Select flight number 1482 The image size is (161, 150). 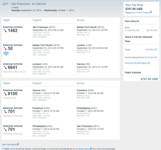click(x=13, y=31)
